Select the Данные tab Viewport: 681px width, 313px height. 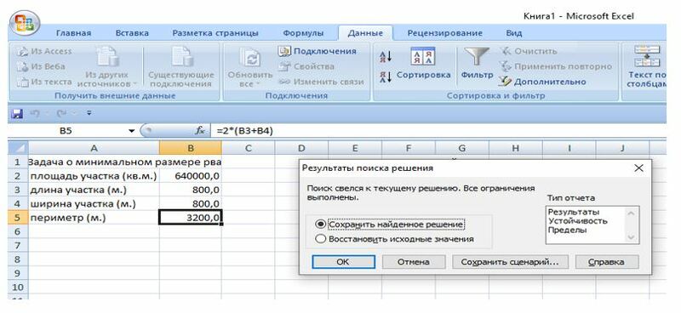click(x=365, y=33)
